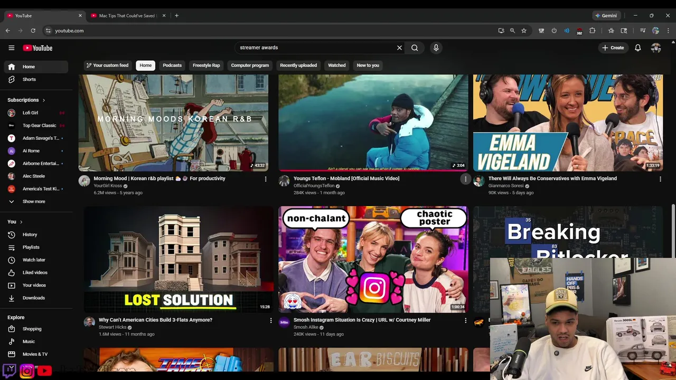This screenshot has width=676, height=380.
Task: Open a new browser tab
Action: pyautogui.click(x=176, y=15)
